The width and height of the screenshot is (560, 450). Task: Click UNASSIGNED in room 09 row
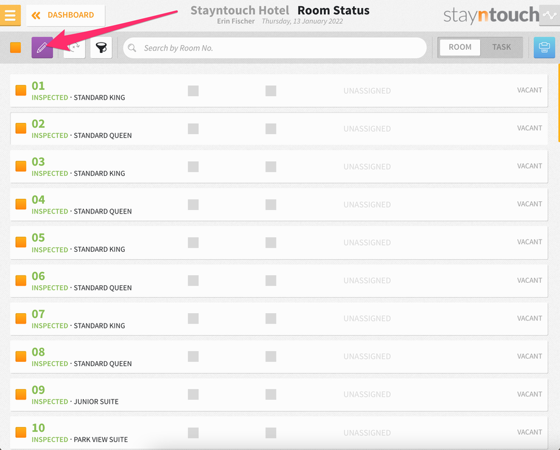367,394
